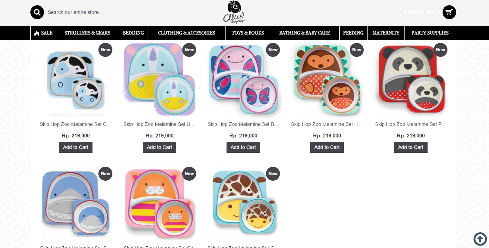
Task: Open the cat melamine set product image
Action: [160, 203]
